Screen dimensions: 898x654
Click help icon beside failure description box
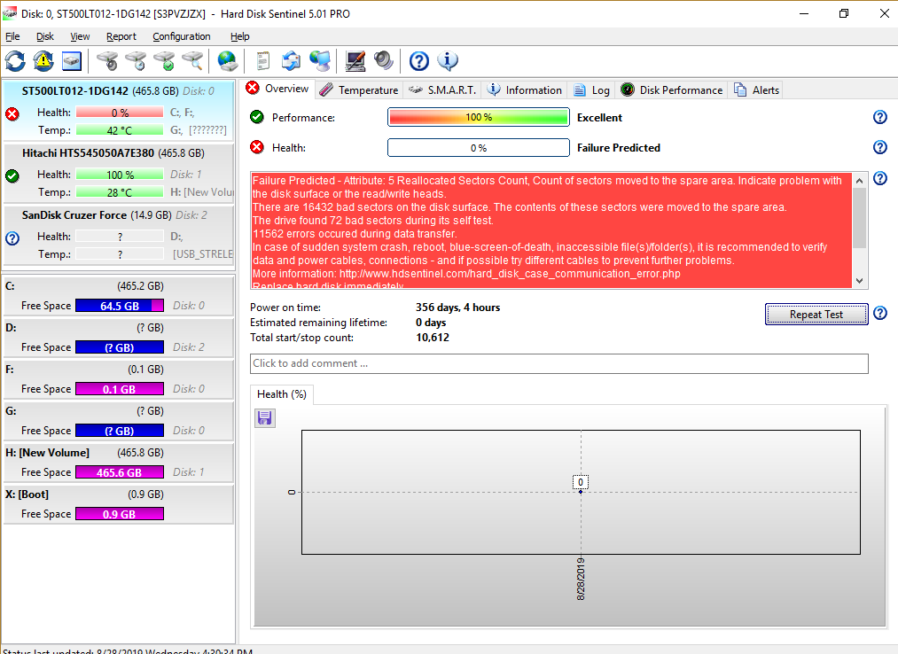pyautogui.click(x=879, y=178)
